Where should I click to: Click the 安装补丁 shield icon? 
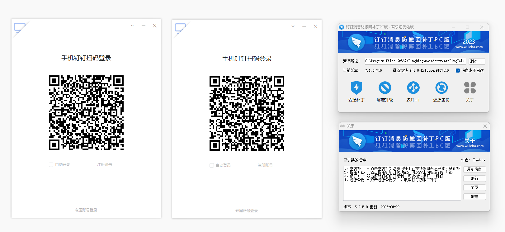[356, 88]
